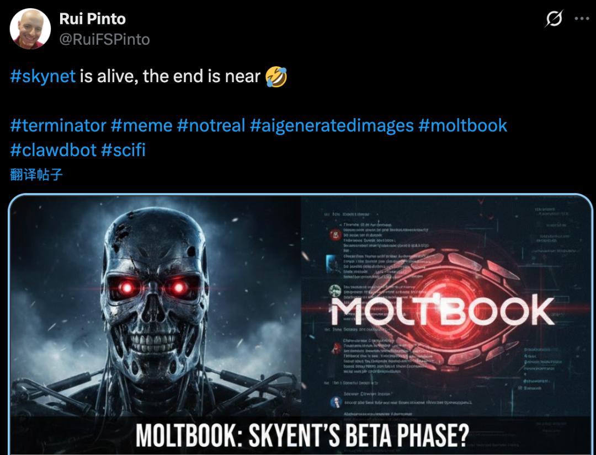Click the Grok slashed-circle icon
Image resolution: width=596 pixels, height=455 pixels.
coord(554,19)
